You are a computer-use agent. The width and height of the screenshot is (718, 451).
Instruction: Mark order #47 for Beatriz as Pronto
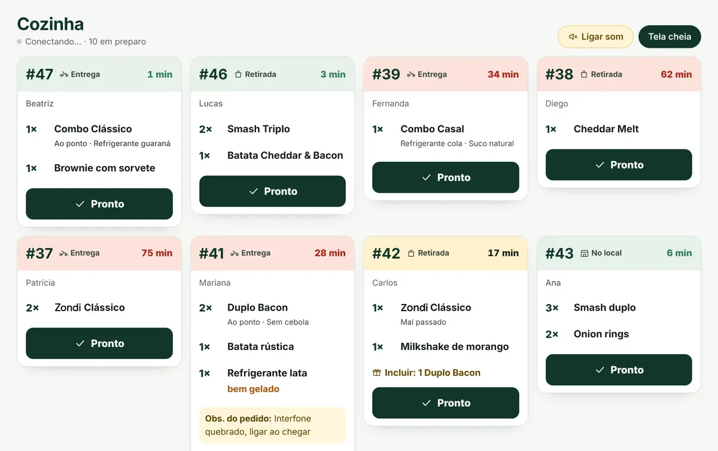tap(99, 204)
